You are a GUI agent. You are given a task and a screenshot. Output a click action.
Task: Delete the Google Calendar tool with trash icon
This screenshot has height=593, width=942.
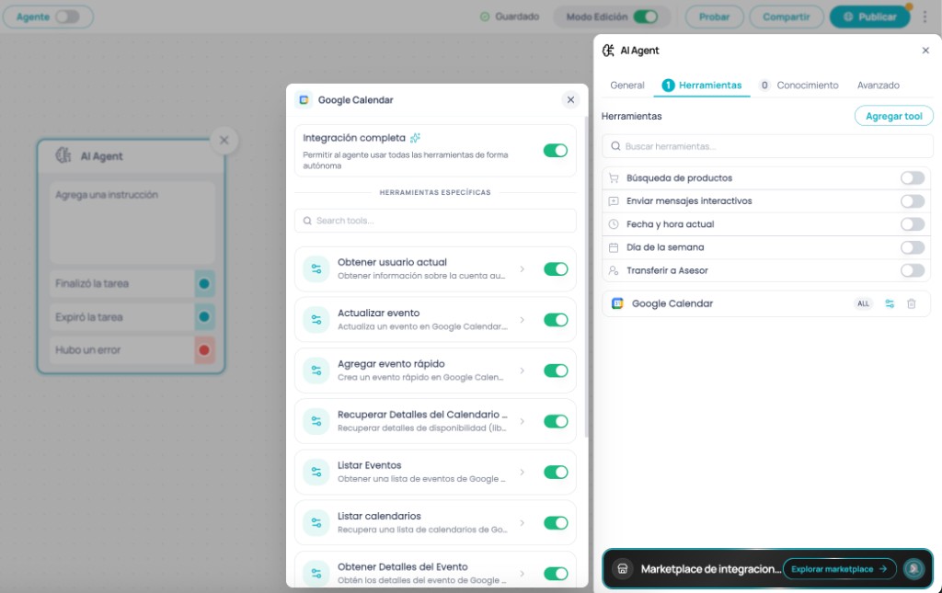coord(912,303)
